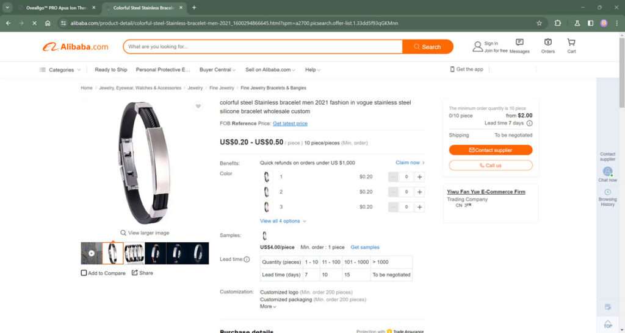
Task: Tick the Add to Compare checkbox
Action: (x=84, y=273)
